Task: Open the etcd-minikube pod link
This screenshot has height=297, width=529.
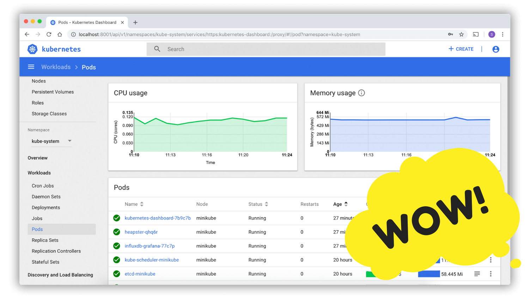Action: (x=140, y=274)
